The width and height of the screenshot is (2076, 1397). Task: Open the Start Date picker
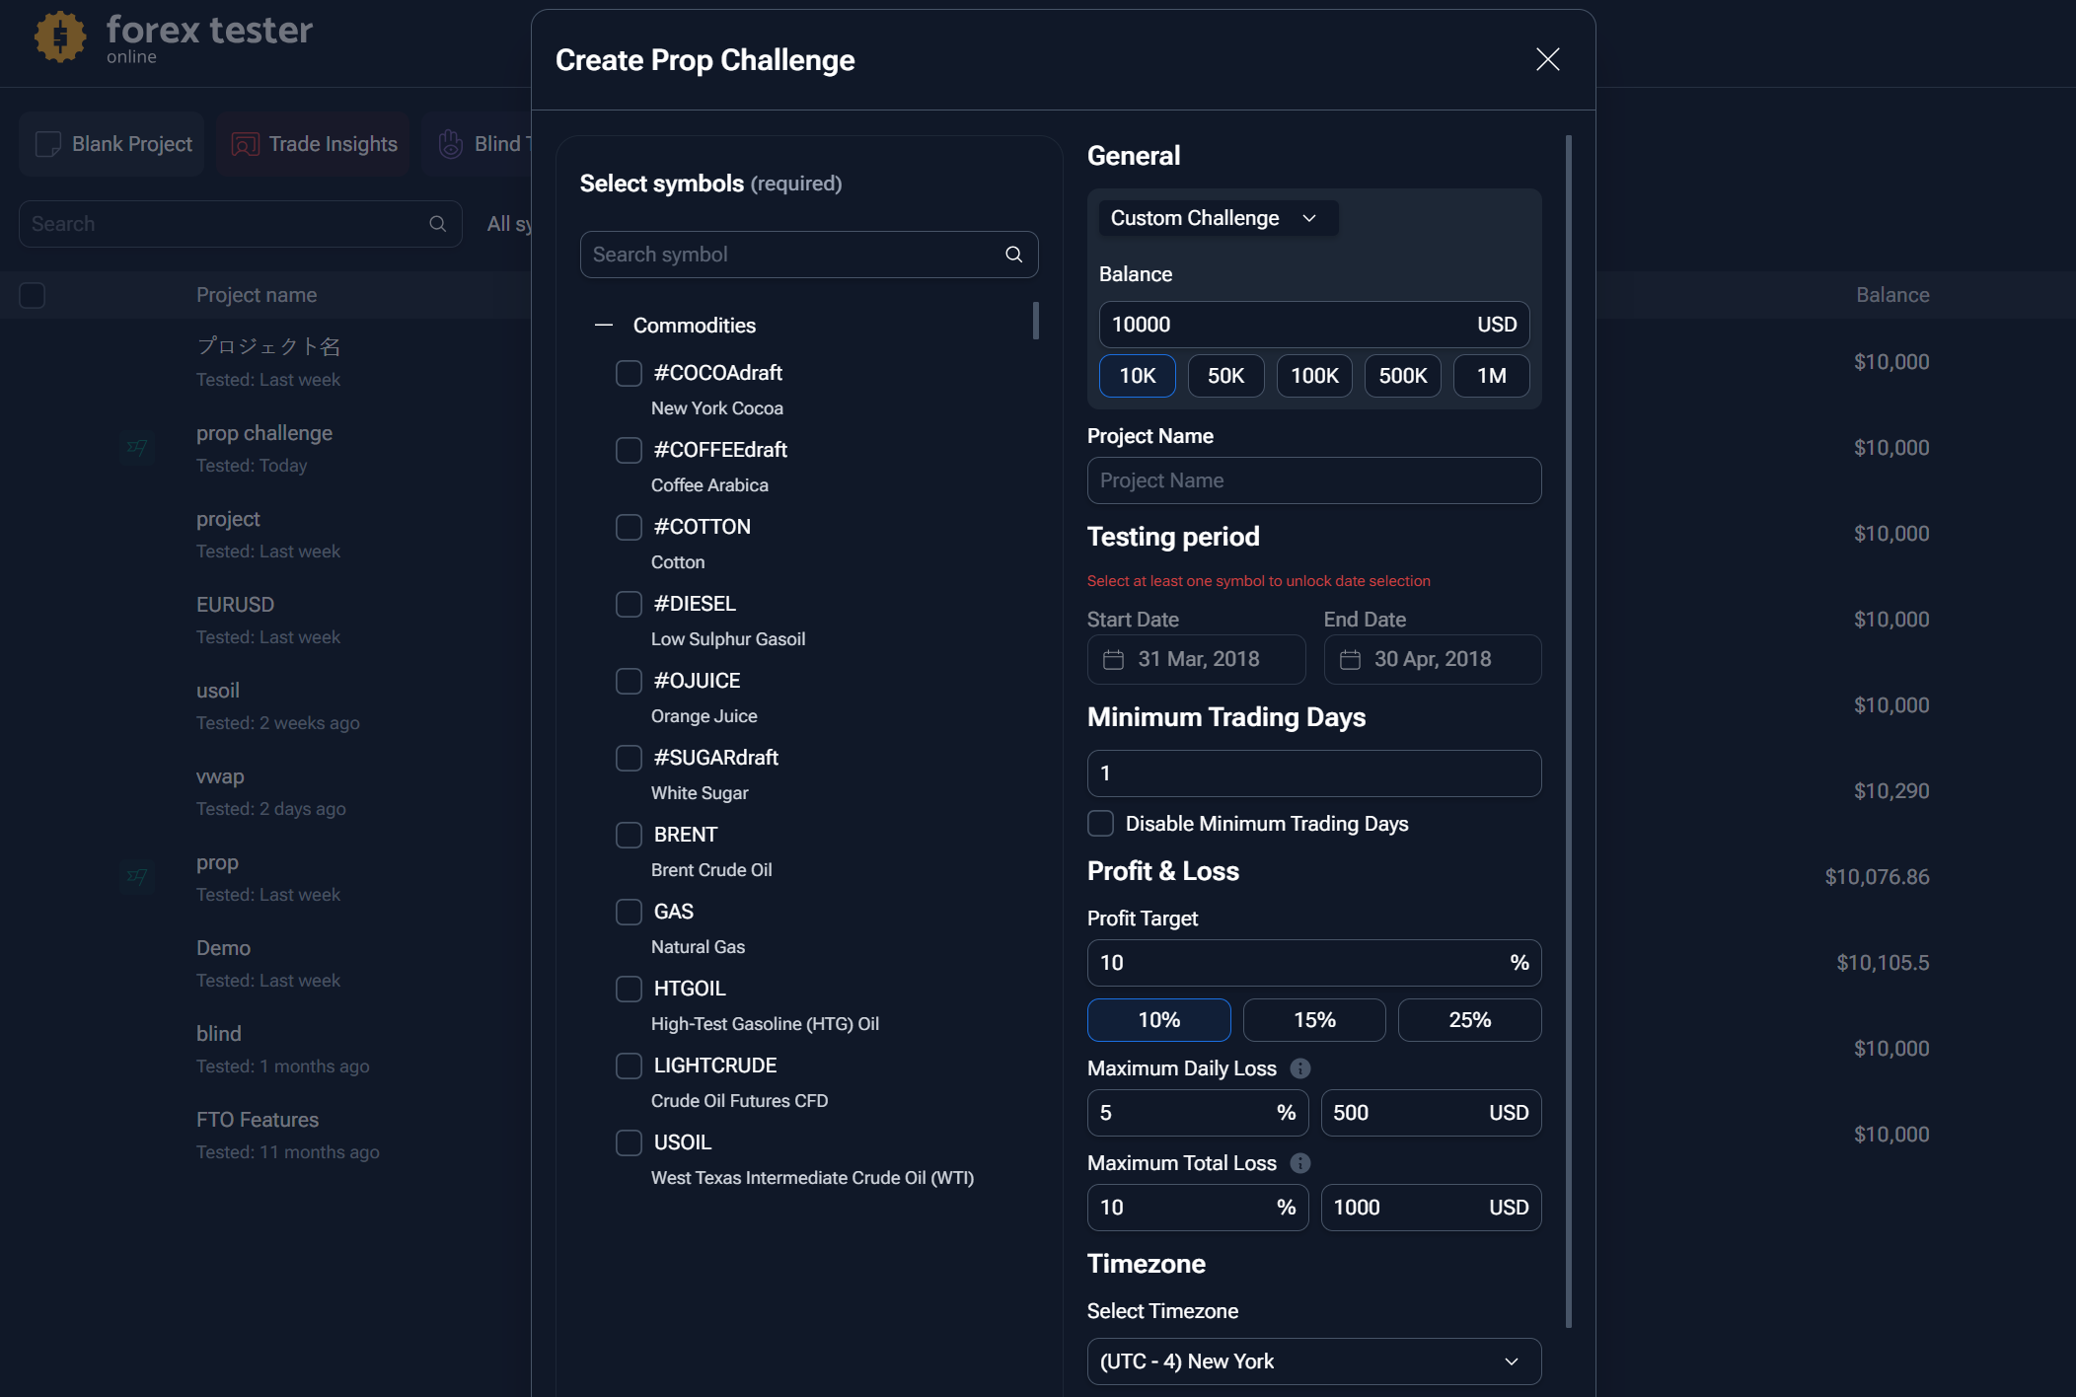pyautogui.click(x=1196, y=659)
